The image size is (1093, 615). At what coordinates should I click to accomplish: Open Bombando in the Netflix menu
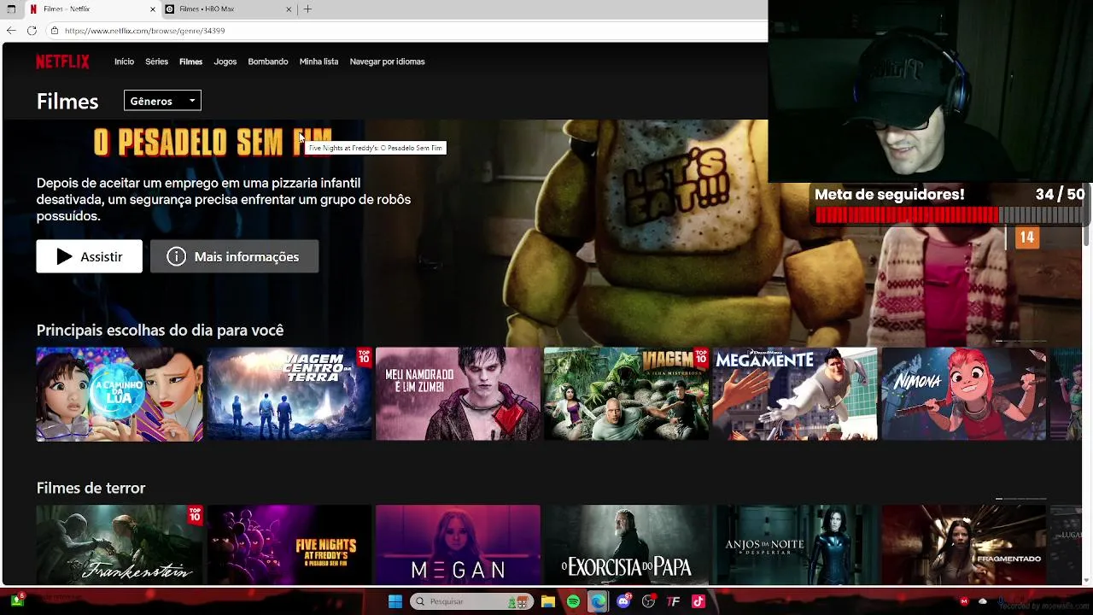point(268,61)
